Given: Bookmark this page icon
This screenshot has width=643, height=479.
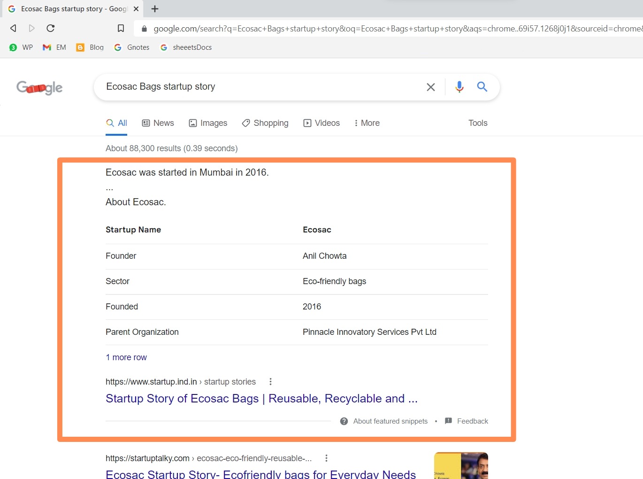Looking at the screenshot, I should (121, 28).
